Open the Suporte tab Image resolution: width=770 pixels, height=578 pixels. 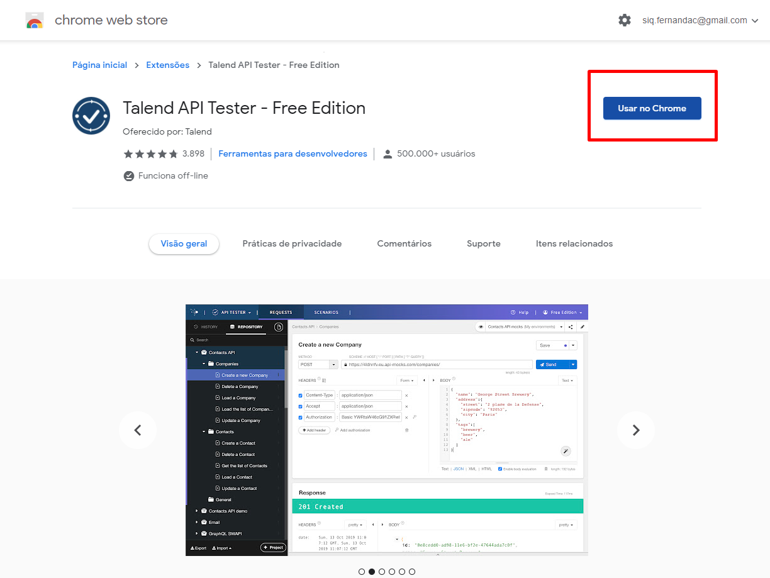click(484, 243)
